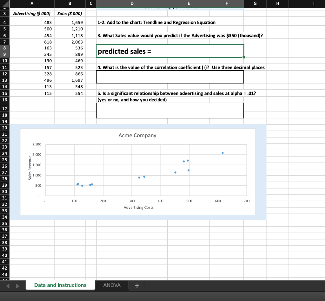Click question 3 about $350 advertising prediction
This screenshot has width=325, height=301.
pyautogui.click(x=180, y=35)
